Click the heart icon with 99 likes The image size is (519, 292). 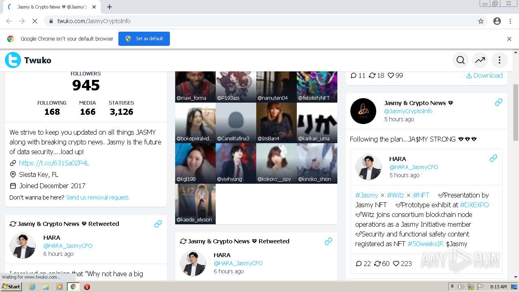pyautogui.click(x=391, y=75)
